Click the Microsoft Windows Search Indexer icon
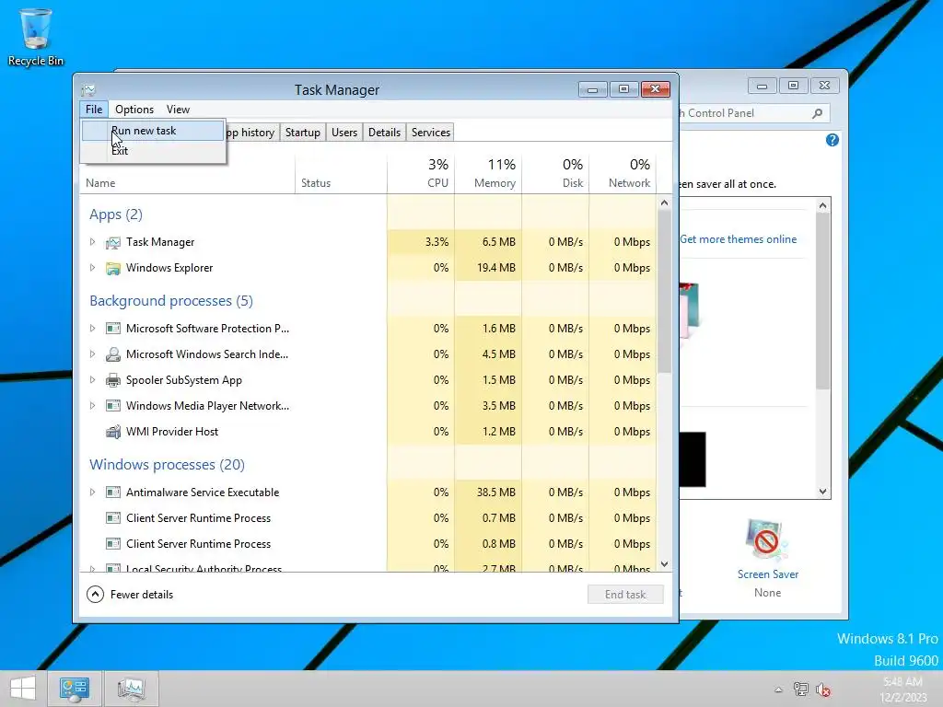The image size is (943, 707). tap(113, 354)
